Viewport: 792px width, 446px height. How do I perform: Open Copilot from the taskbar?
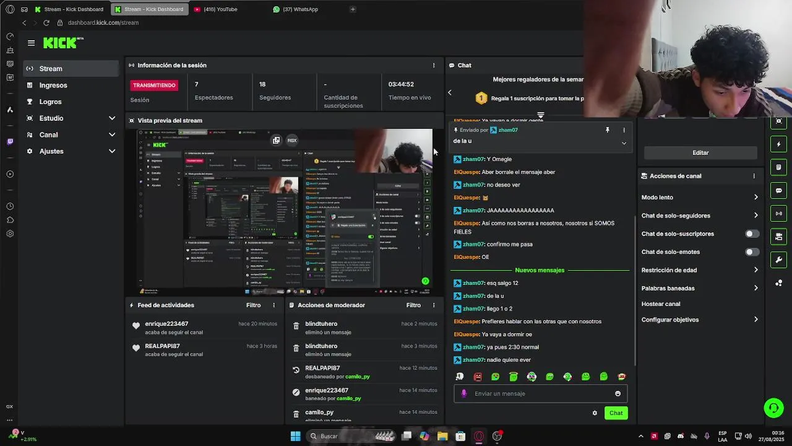(x=424, y=436)
